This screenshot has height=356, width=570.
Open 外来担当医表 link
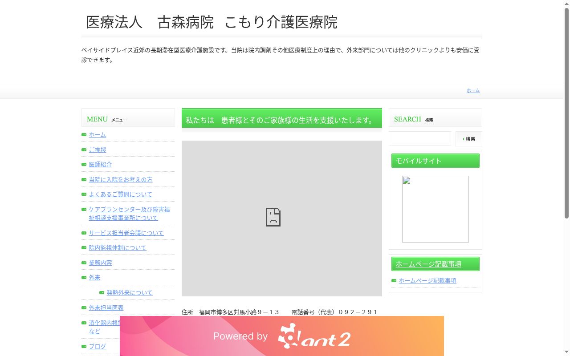coord(106,308)
